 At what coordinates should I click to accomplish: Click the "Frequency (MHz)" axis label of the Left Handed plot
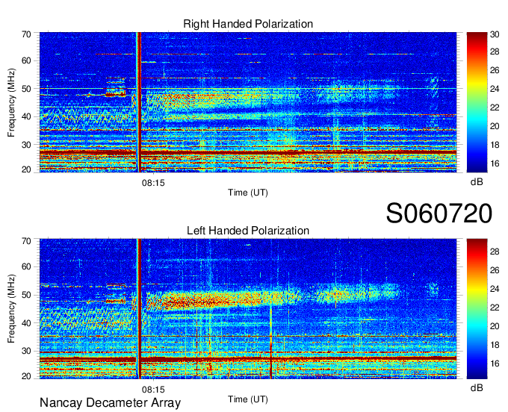coord(11,309)
